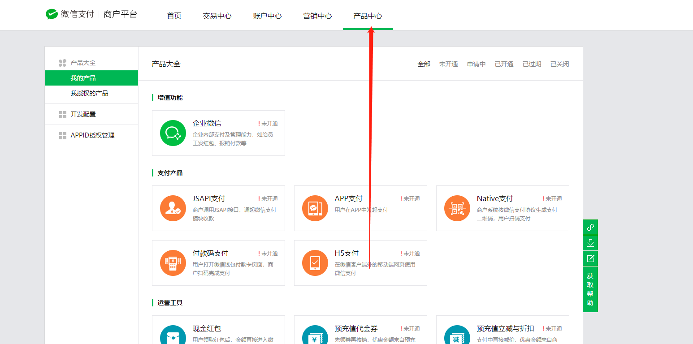Click the download icon in right sidebar
Viewport: 693px width, 344px height.
[590, 243]
